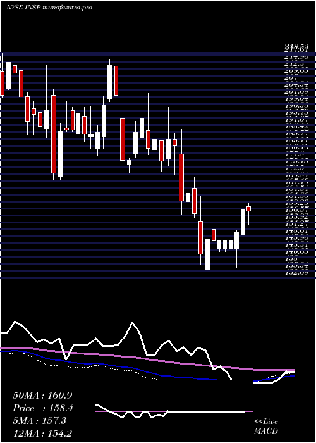Viewport: 316px width, 443px height.
Task: Click the 212.3 price axis label
Action: pyautogui.click(x=293, y=64)
